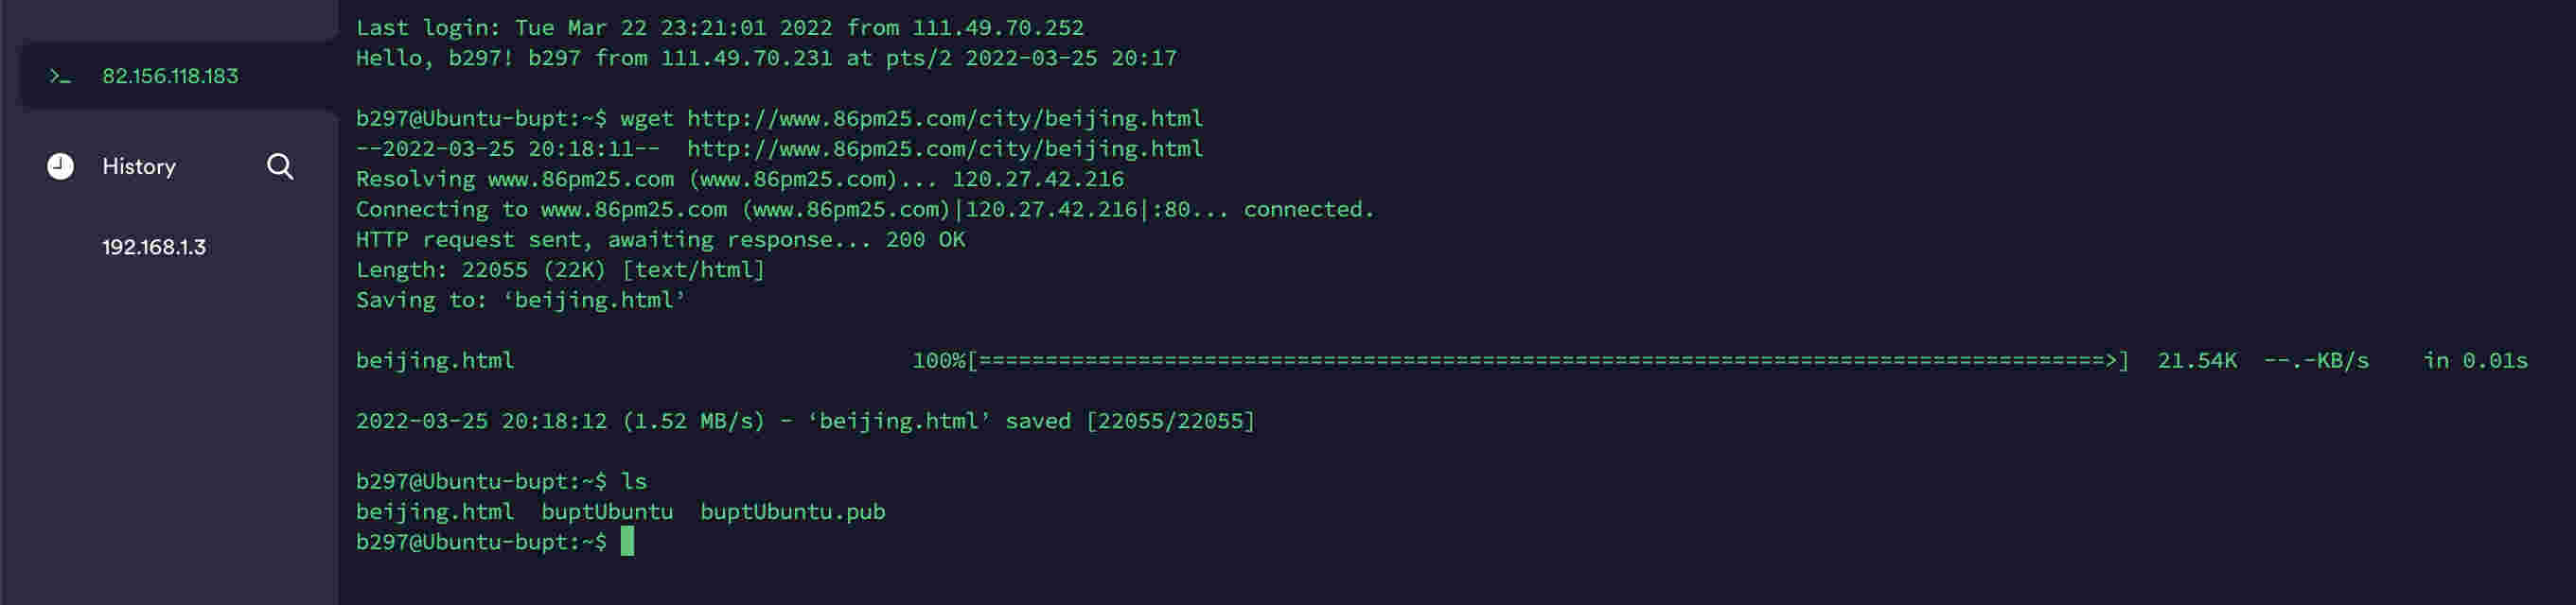2576x605 pixels.
Task: Select the terminal prompt icon beside 82.156.118.183
Action: click(x=60, y=75)
